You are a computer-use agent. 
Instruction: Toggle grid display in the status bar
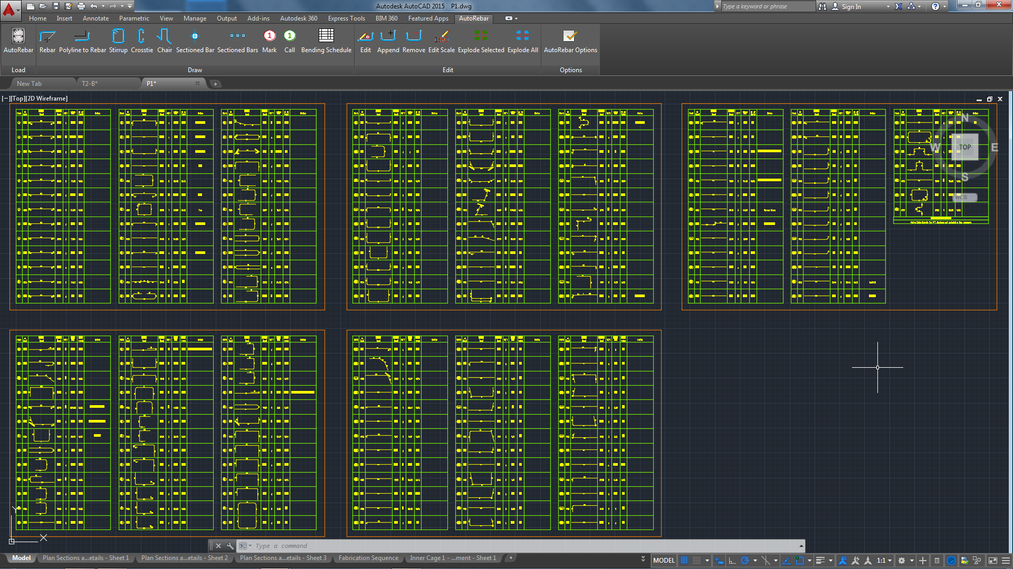pos(684,560)
